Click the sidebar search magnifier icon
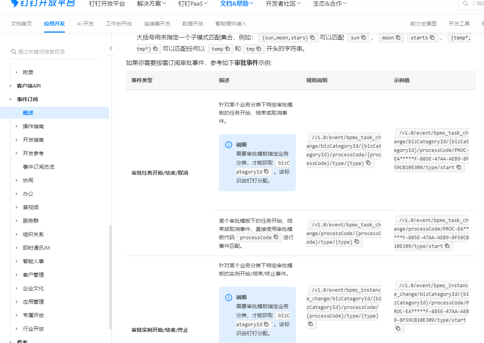The width and height of the screenshot is (484, 343). point(14,52)
